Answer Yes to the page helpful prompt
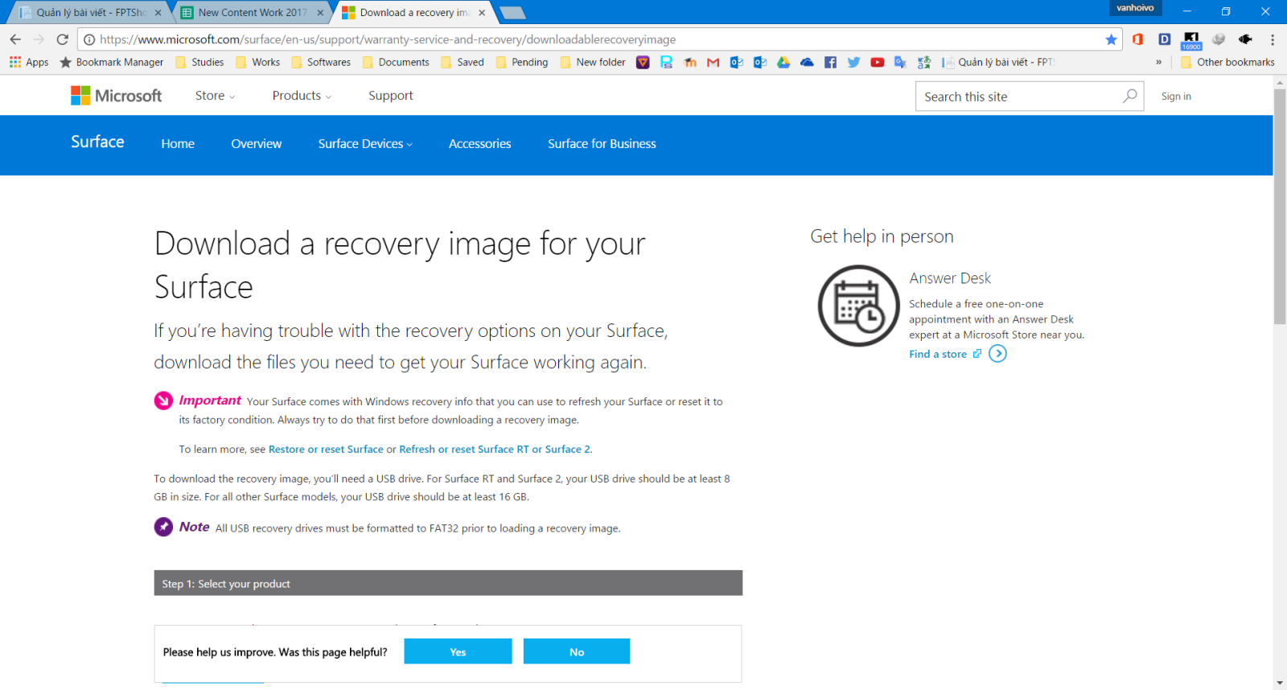This screenshot has width=1287, height=690. pos(458,651)
